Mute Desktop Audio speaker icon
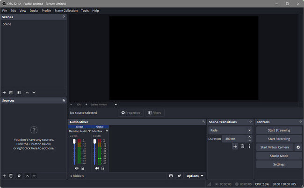The image size is (304, 188). pos(77,168)
